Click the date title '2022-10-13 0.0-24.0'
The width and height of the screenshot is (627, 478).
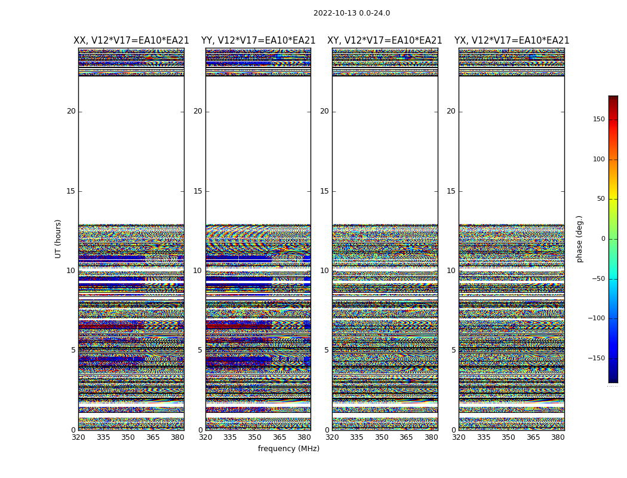[x=352, y=13]
